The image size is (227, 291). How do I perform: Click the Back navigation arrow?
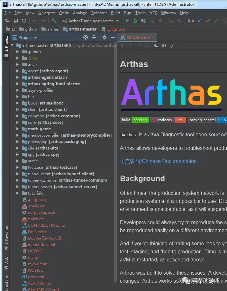pos(34,21)
